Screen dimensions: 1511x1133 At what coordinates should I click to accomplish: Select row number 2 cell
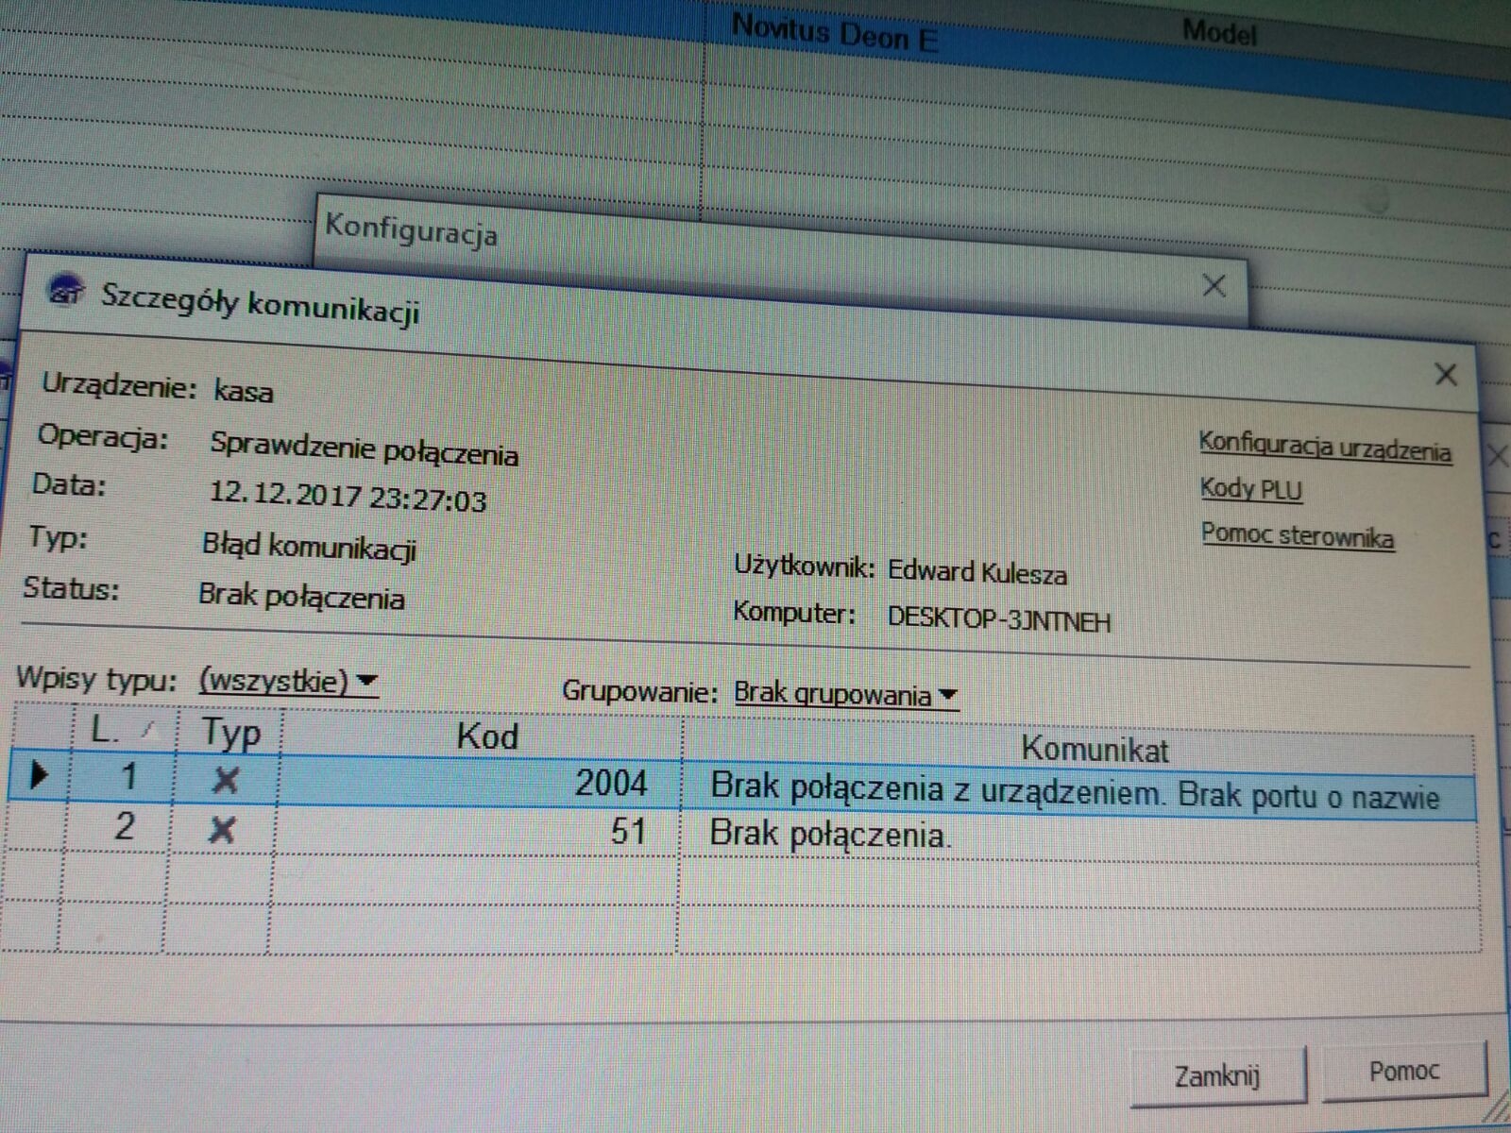point(119,827)
